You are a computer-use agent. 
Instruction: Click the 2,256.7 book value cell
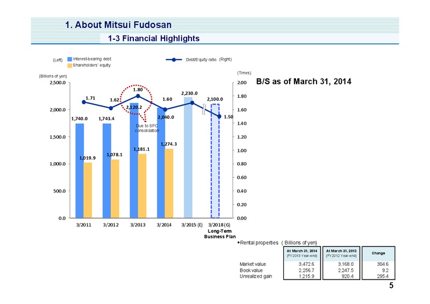(306, 271)
